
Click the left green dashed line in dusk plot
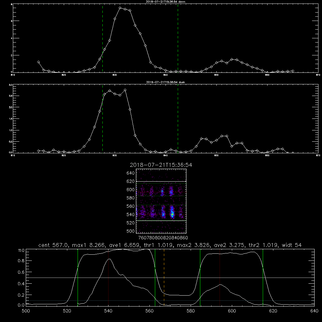pos(102,119)
